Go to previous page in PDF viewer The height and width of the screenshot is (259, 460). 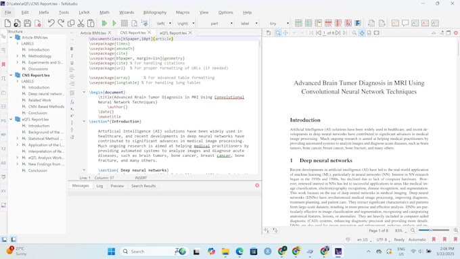(x=319, y=33)
